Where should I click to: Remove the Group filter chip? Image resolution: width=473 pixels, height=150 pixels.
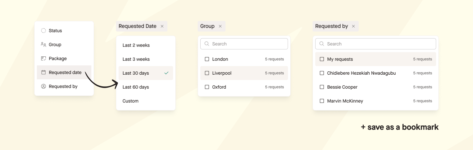220,26
